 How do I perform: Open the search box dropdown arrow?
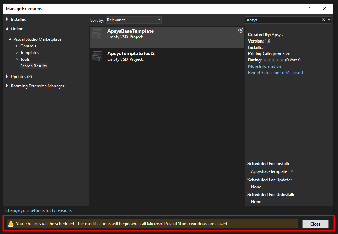coord(329,20)
